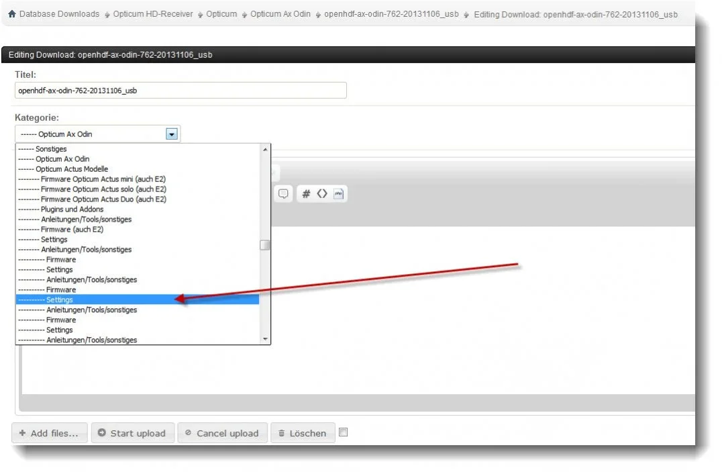The width and height of the screenshot is (722, 472).
Task: Pick Firmware Opticum Actus solo (auch E2)
Action: (138, 189)
